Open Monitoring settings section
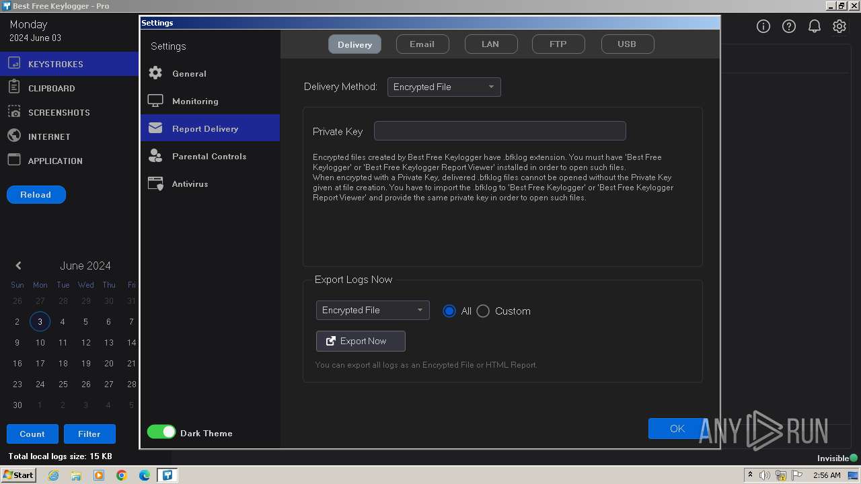Screen dimensions: 861x484 (210, 101)
